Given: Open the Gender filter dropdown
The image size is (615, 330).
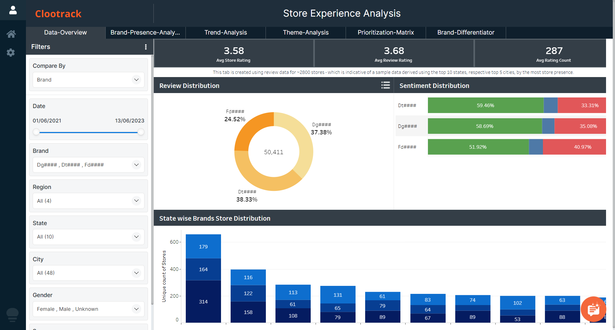Looking at the screenshot, I should pyautogui.click(x=88, y=309).
